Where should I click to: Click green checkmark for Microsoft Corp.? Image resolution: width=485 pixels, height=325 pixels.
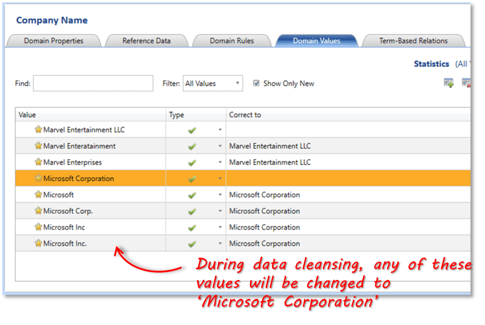tap(192, 211)
